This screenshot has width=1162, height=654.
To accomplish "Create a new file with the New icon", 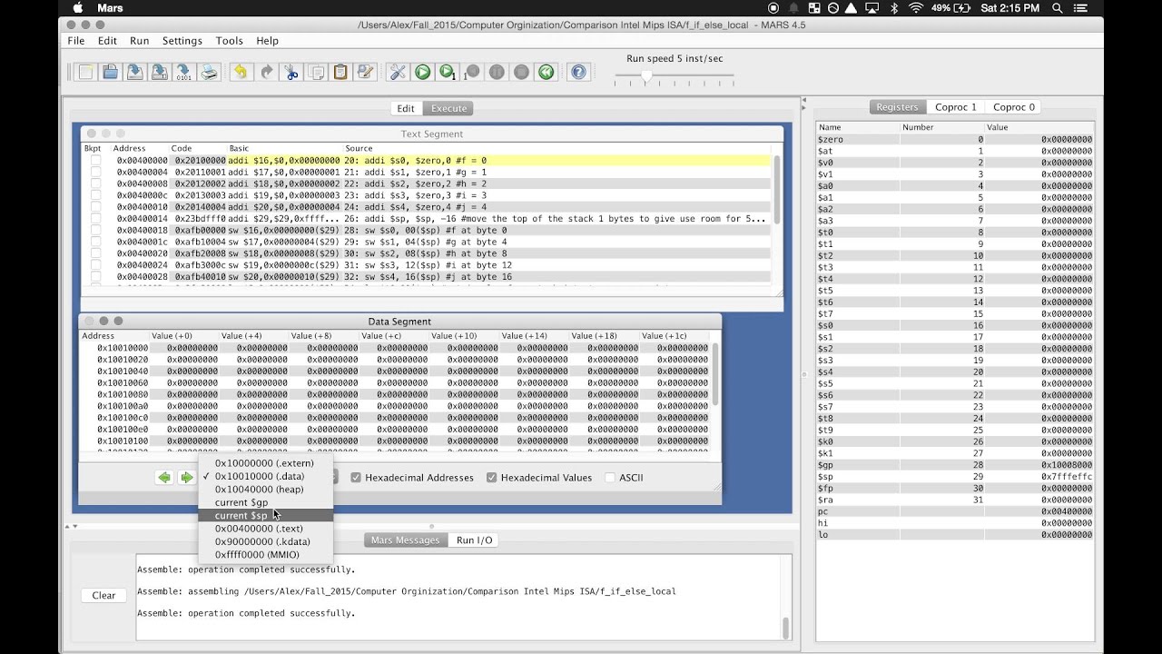I will click(85, 73).
